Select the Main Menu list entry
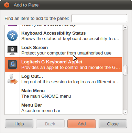Screen dimensions: 132x133 coord(63,93)
